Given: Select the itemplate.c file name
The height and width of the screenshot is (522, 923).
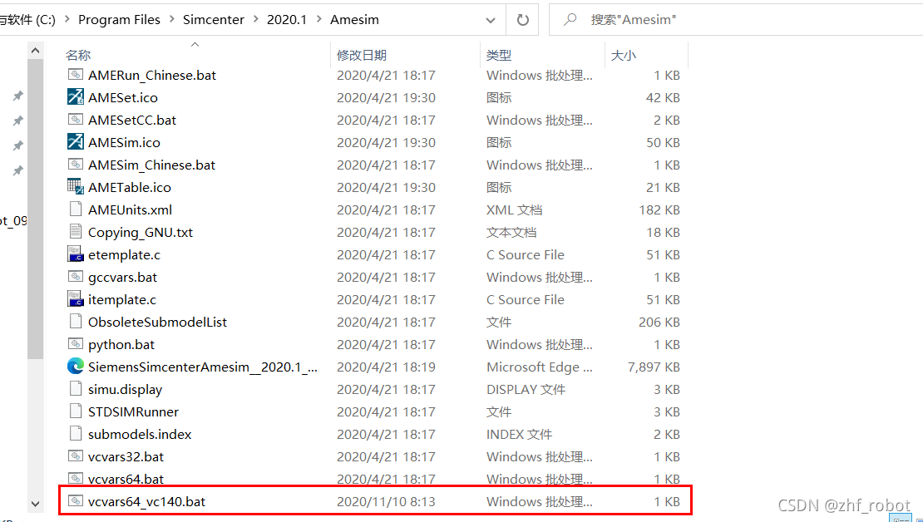Looking at the screenshot, I should (x=122, y=299).
